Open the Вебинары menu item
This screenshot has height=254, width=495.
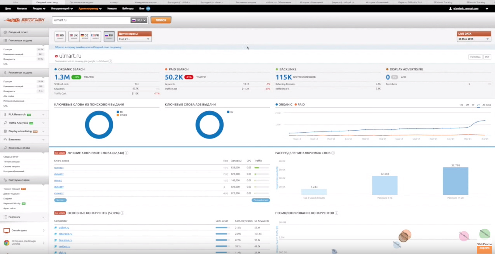[x=128, y=8]
